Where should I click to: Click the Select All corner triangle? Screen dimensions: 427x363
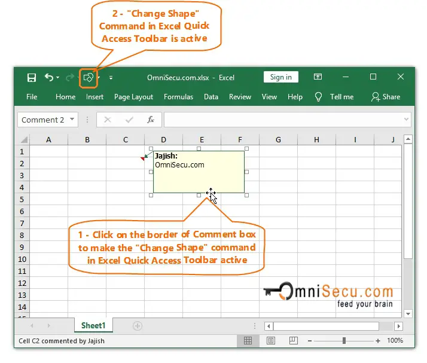(24, 140)
